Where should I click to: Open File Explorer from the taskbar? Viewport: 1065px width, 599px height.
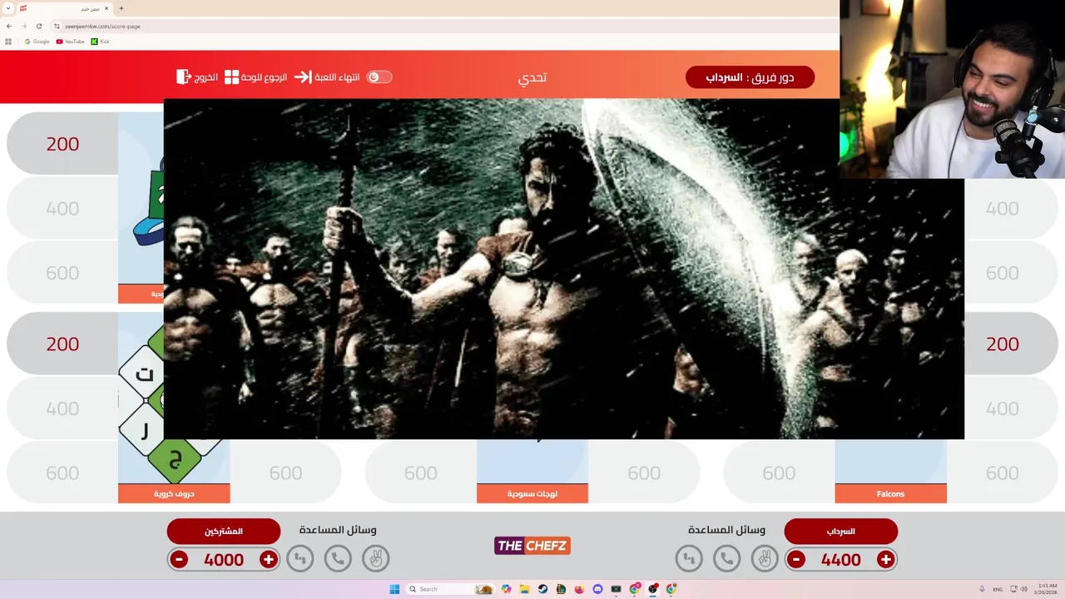(x=524, y=589)
